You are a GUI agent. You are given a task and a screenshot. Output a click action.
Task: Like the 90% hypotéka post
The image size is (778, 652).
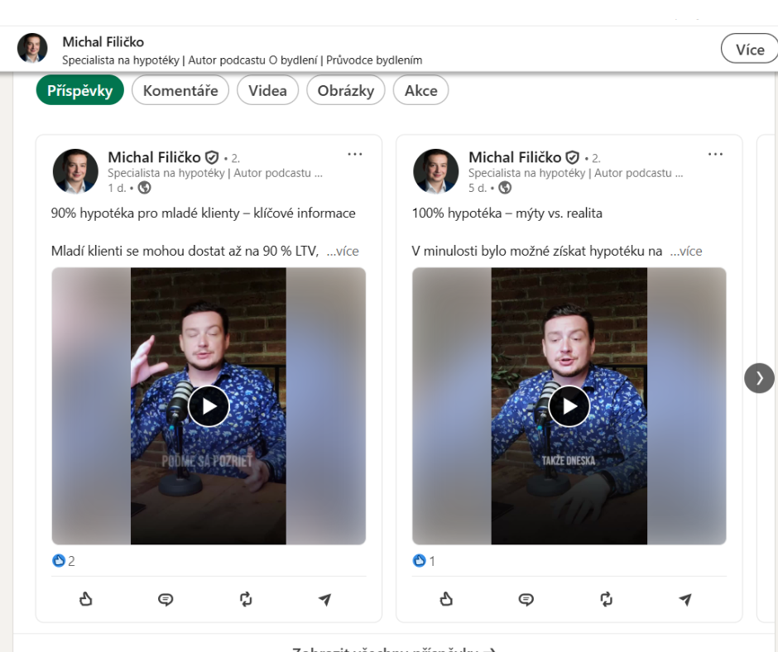pyautogui.click(x=86, y=599)
